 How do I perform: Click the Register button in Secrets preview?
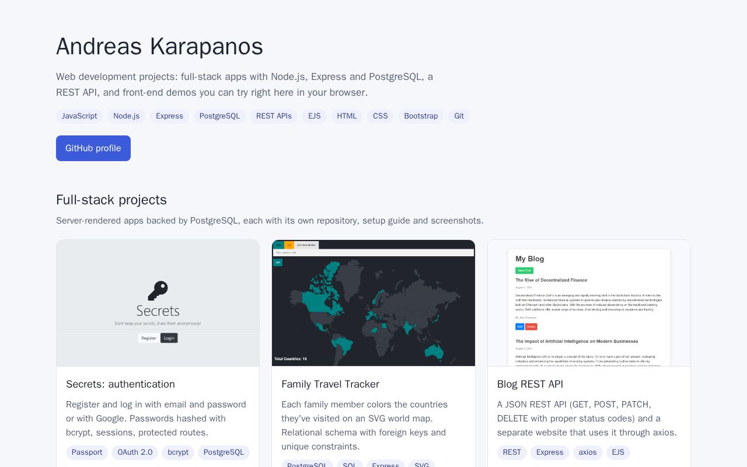click(149, 338)
